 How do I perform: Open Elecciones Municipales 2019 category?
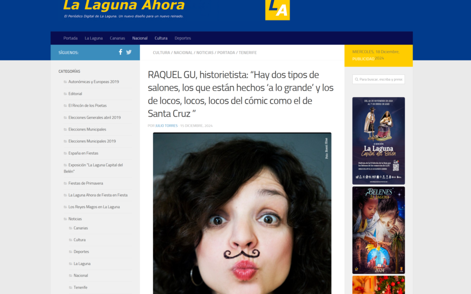click(x=92, y=141)
